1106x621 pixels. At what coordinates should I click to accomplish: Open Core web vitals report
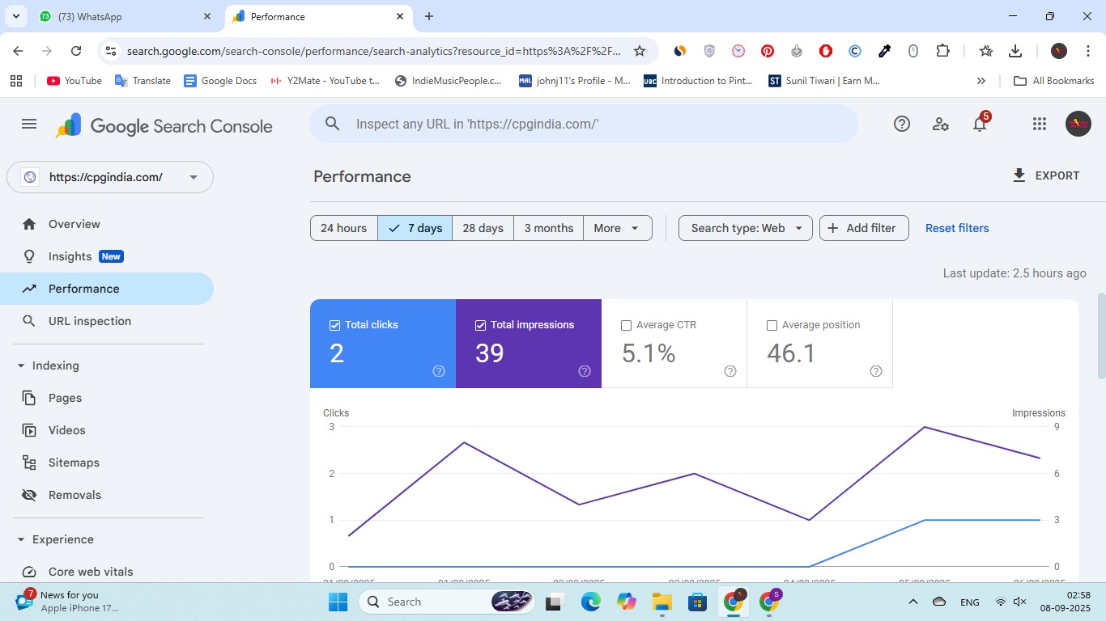(x=107, y=572)
